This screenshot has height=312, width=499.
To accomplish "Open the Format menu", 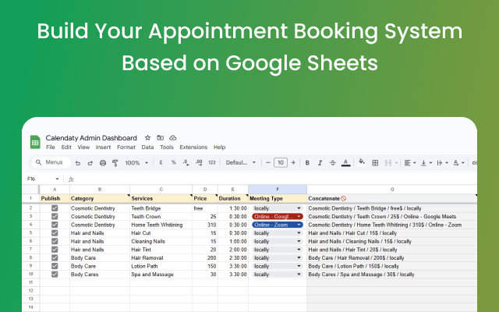I will 126,147.
